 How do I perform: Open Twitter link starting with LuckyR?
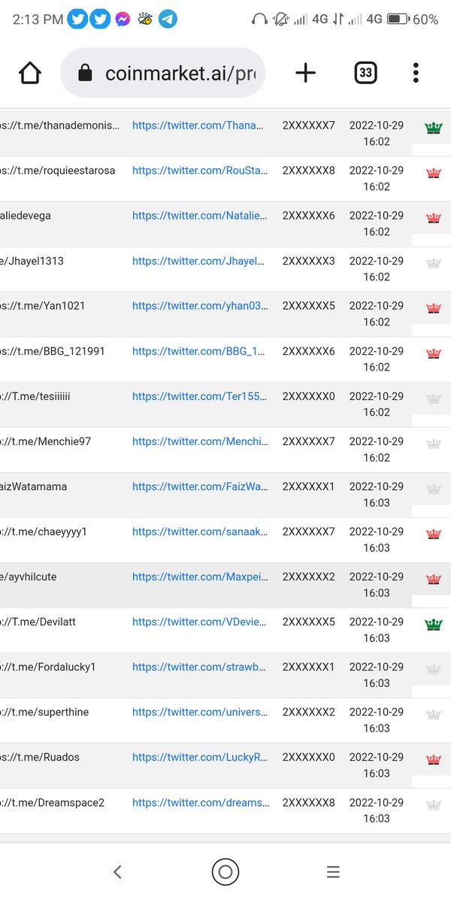[200, 757]
